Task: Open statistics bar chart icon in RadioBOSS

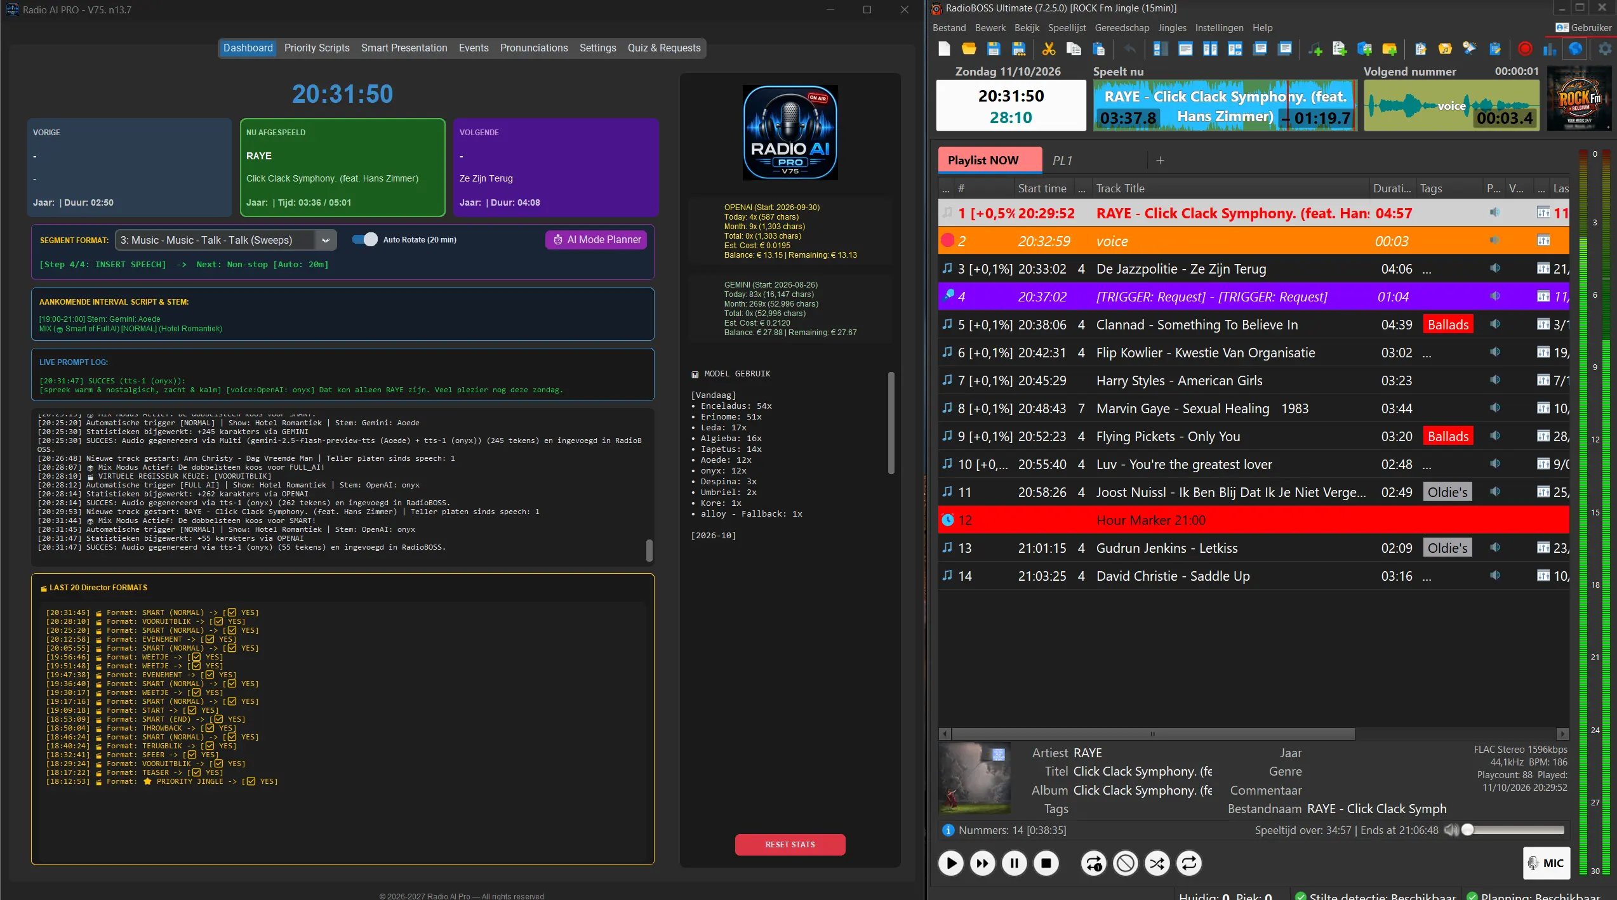Action: [x=1550, y=49]
